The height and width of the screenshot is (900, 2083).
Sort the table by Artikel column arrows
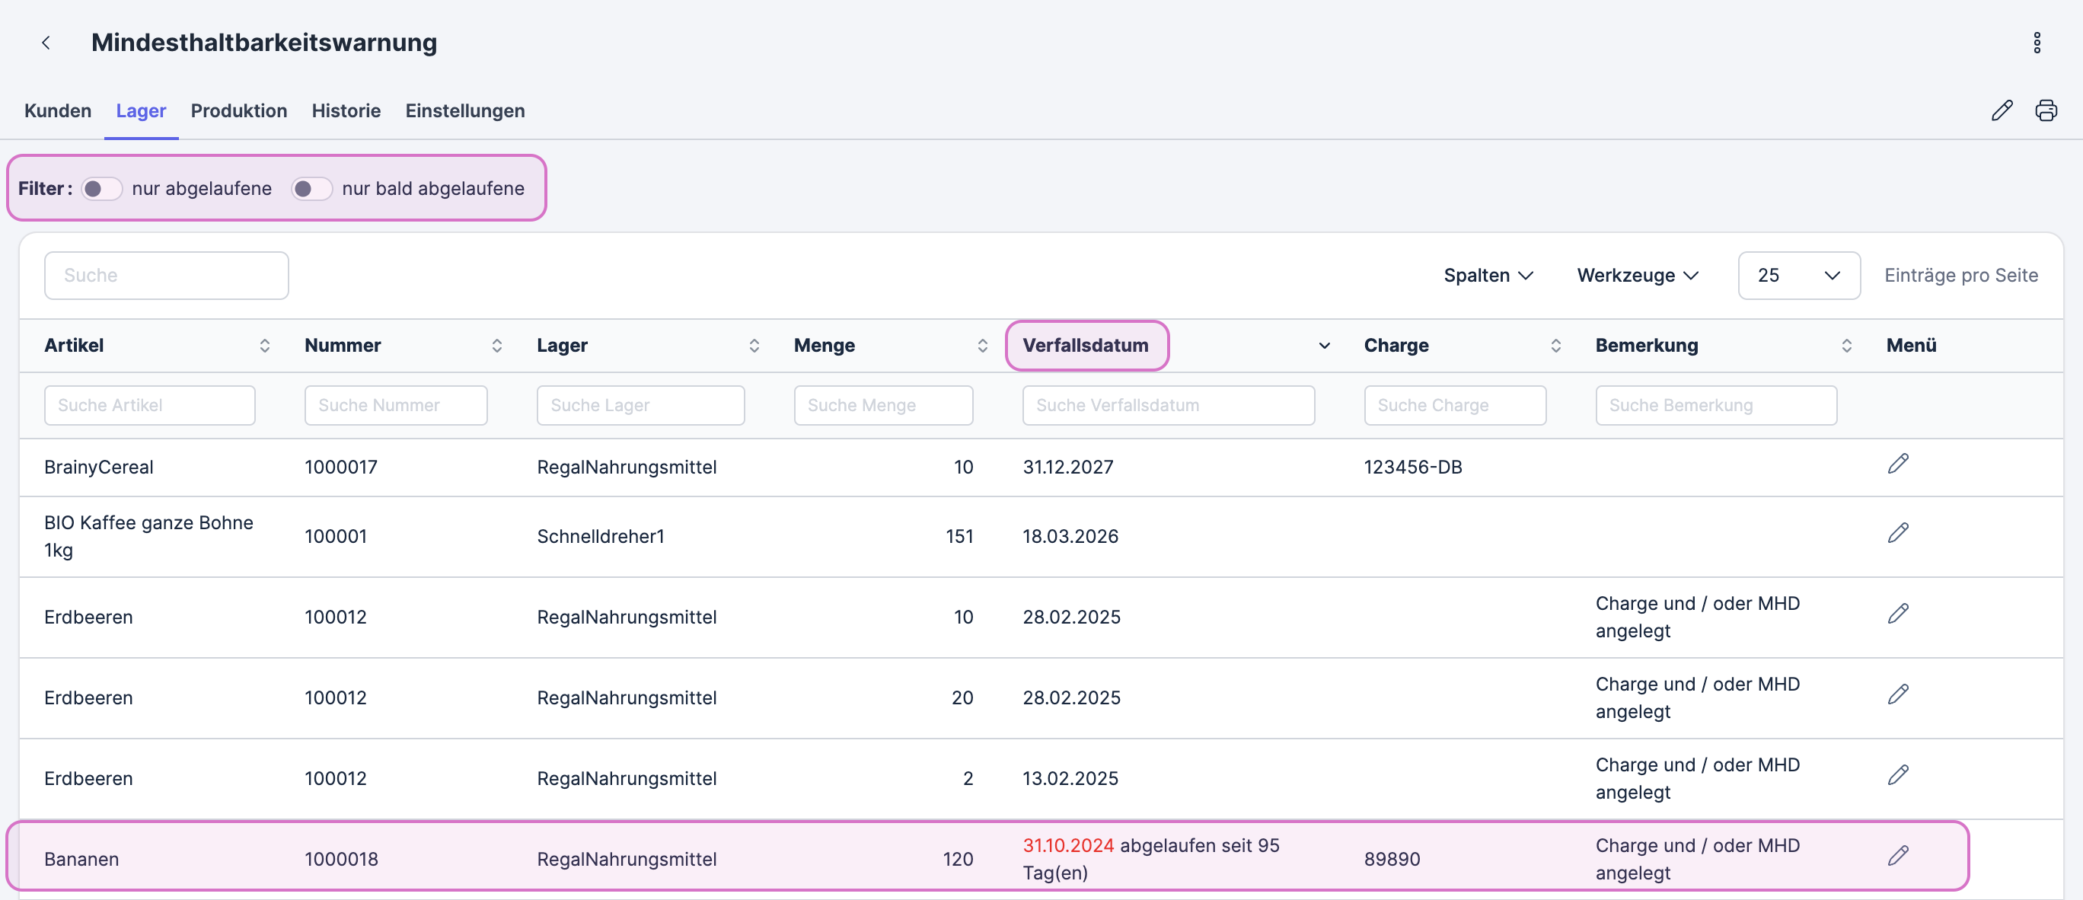(x=264, y=346)
